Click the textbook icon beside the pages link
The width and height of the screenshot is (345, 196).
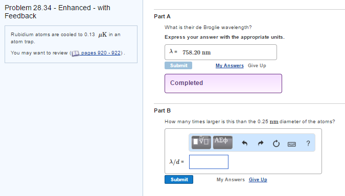[75, 53]
